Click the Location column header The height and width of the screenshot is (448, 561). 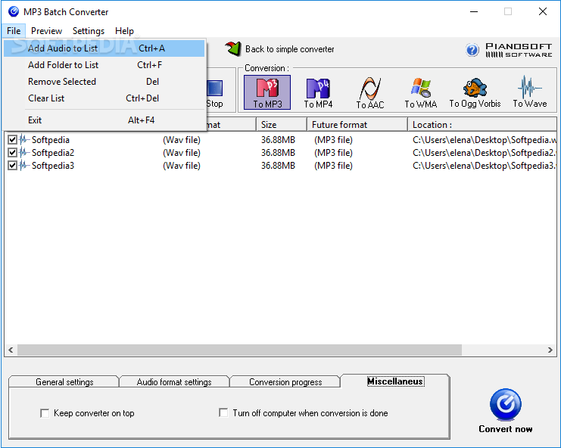pyautogui.click(x=482, y=125)
